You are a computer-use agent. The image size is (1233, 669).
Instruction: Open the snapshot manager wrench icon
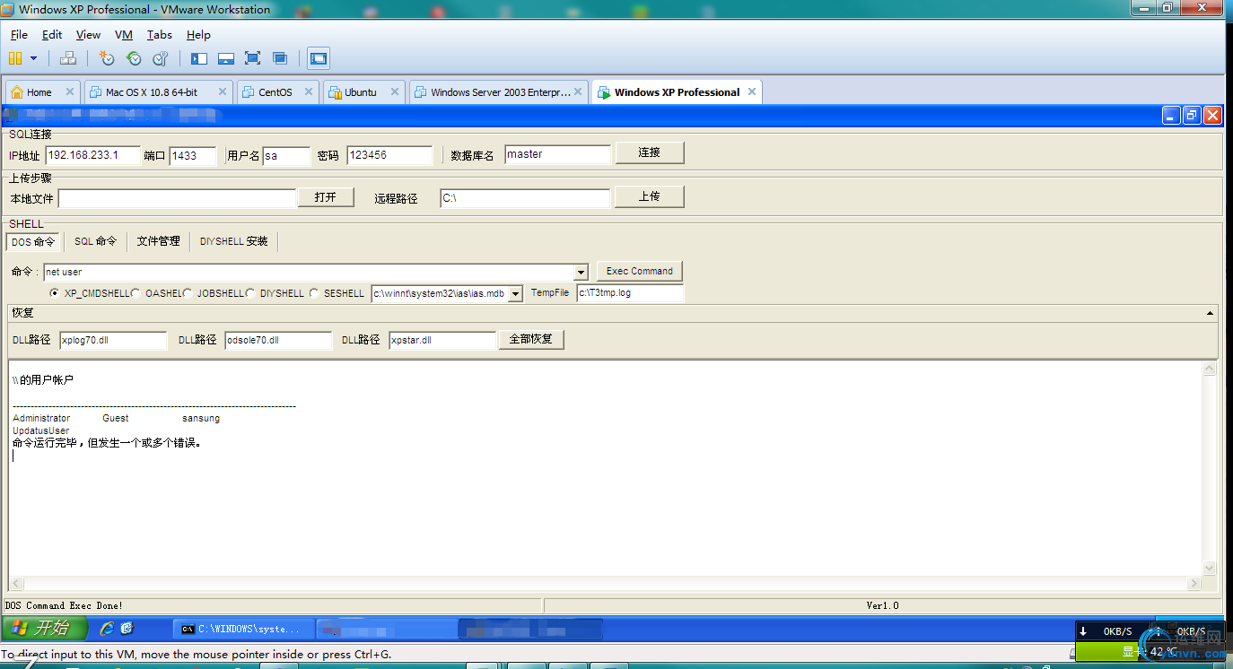pyautogui.click(x=161, y=58)
